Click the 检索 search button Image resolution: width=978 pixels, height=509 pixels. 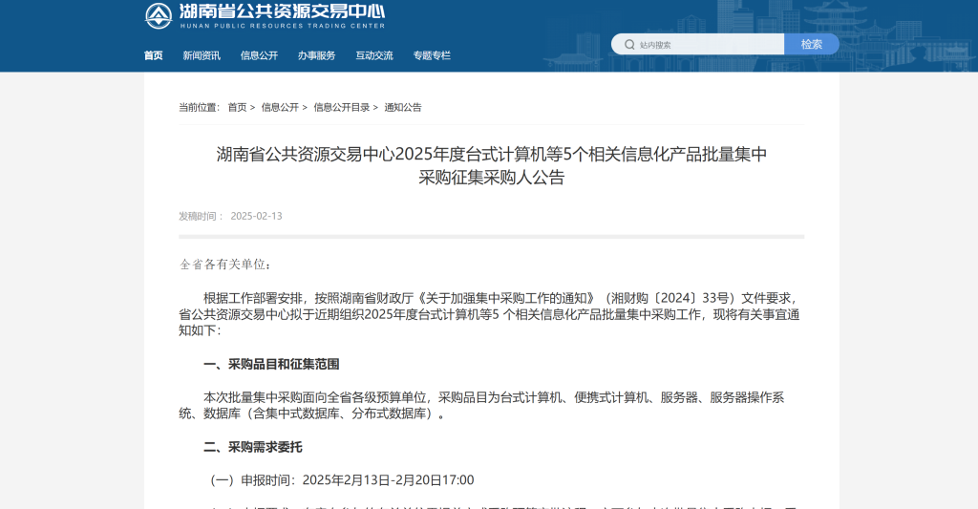point(812,44)
